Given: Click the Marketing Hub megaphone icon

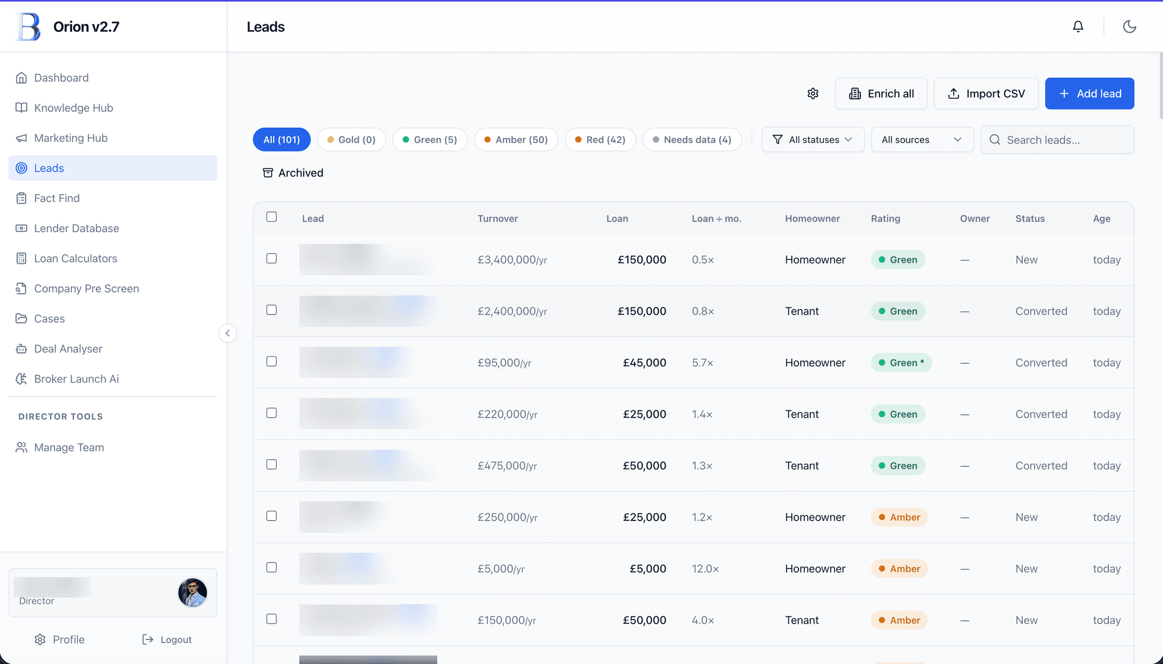Looking at the screenshot, I should (x=22, y=138).
